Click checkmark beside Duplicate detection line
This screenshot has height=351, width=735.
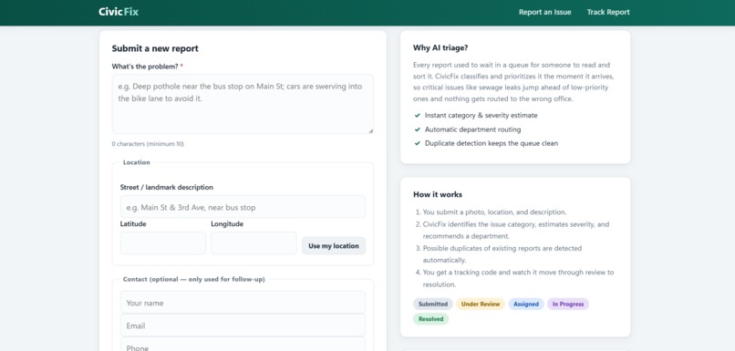pyautogui.click(x=417, y=143)
